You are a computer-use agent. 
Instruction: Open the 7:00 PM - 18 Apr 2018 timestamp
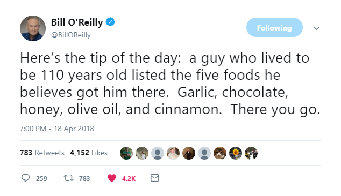tap(57, 129)
